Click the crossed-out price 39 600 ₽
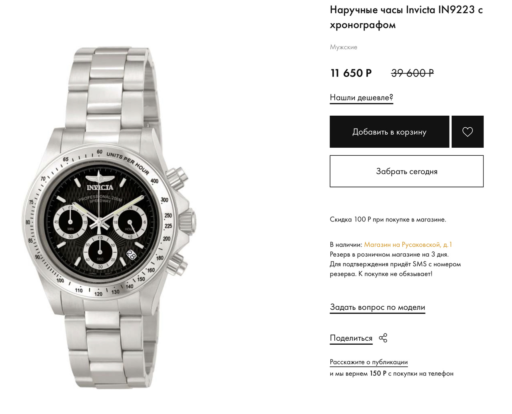The width and height of the screenshot is (512, 414). pos(412,73)
